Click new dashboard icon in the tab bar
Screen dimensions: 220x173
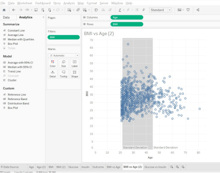[177, 167]
